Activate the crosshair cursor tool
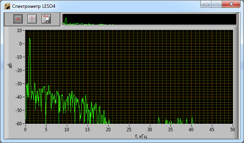This screenshot has width=244, height=143. [32, 19]
